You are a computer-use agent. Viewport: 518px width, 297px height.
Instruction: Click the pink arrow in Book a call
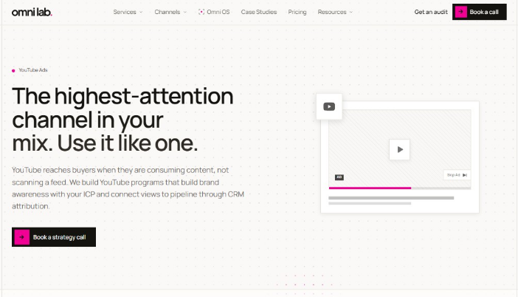(x=461, y=12)
